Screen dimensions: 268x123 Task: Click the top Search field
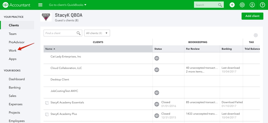point(209,5)
